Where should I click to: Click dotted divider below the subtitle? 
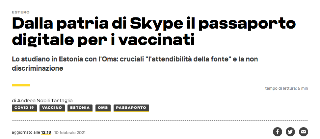click(165, 84)
